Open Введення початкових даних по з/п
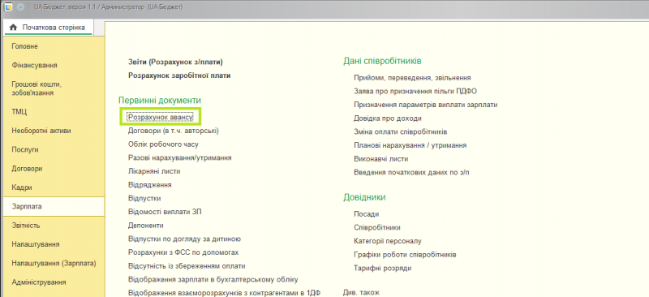Image resolution: width=649 pixels, height=297 pixels. tap(412, 172)
